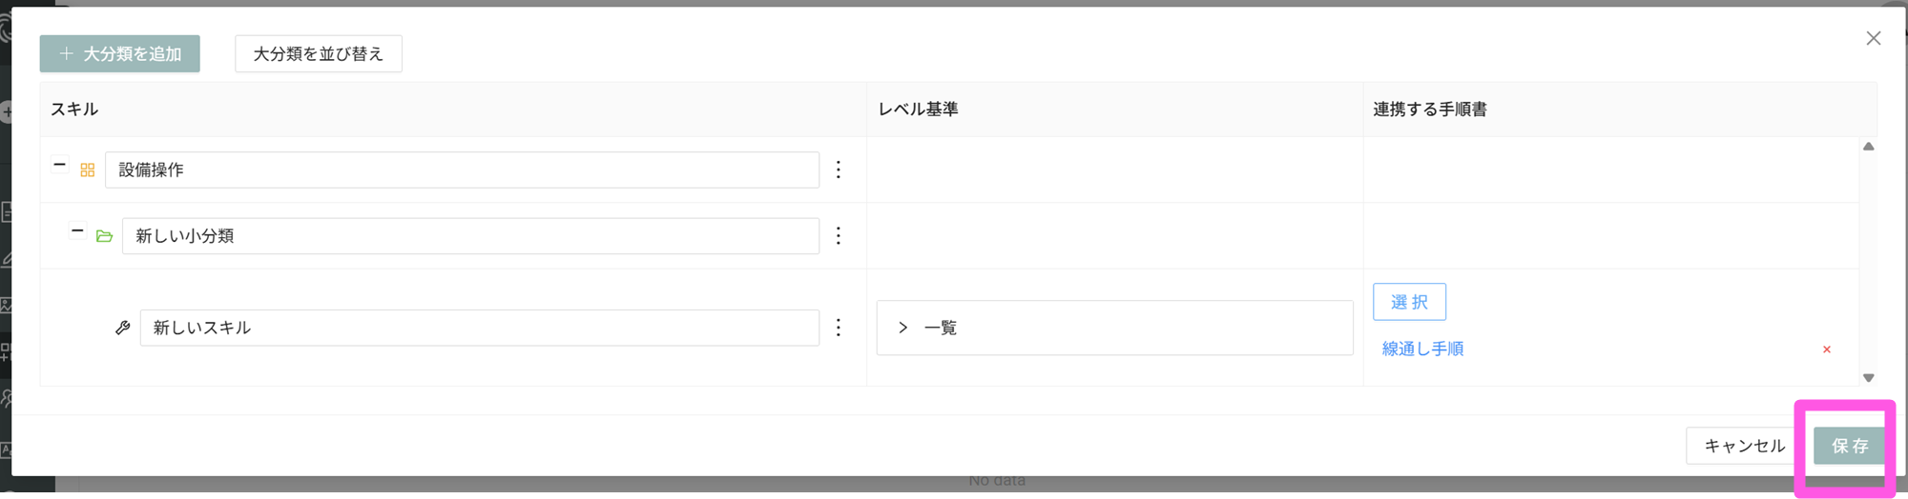Open the 線通し手順 manual link

tap(1421, 349)
